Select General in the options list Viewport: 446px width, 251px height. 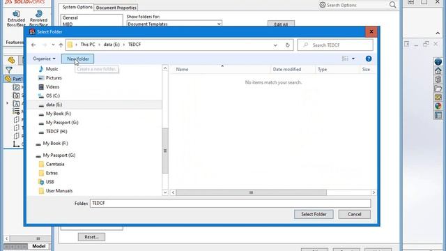70,17
